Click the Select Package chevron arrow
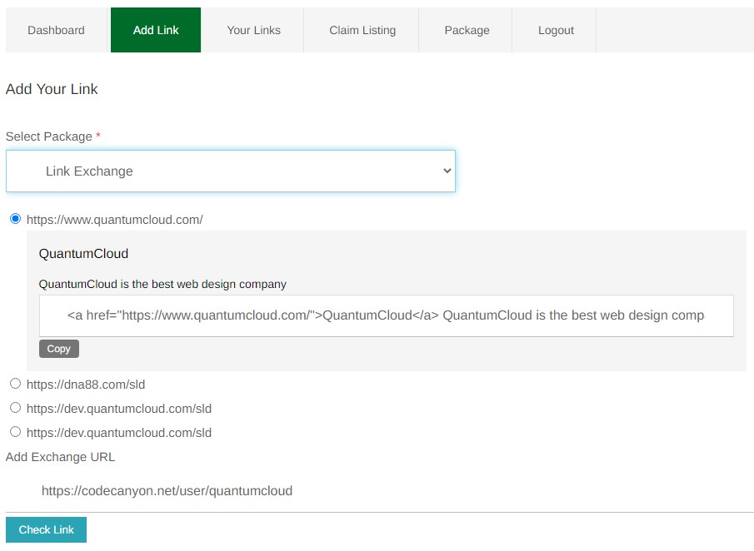This screenshot has width=754, height=551. click(447, 171)
